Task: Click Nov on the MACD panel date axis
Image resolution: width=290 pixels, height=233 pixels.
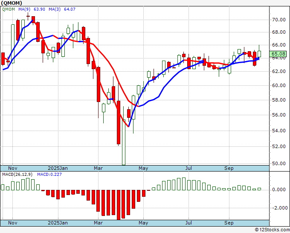Action: tap(12, 223)
